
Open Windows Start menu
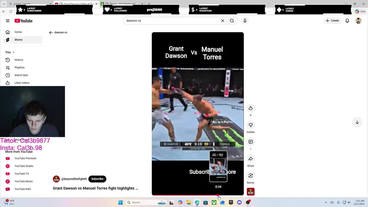coord(120,202)
